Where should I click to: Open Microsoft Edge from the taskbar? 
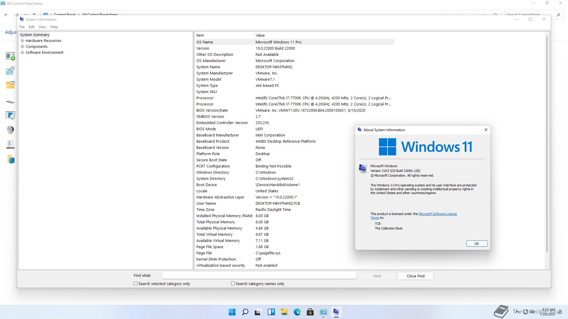click(x=297, y=312)
